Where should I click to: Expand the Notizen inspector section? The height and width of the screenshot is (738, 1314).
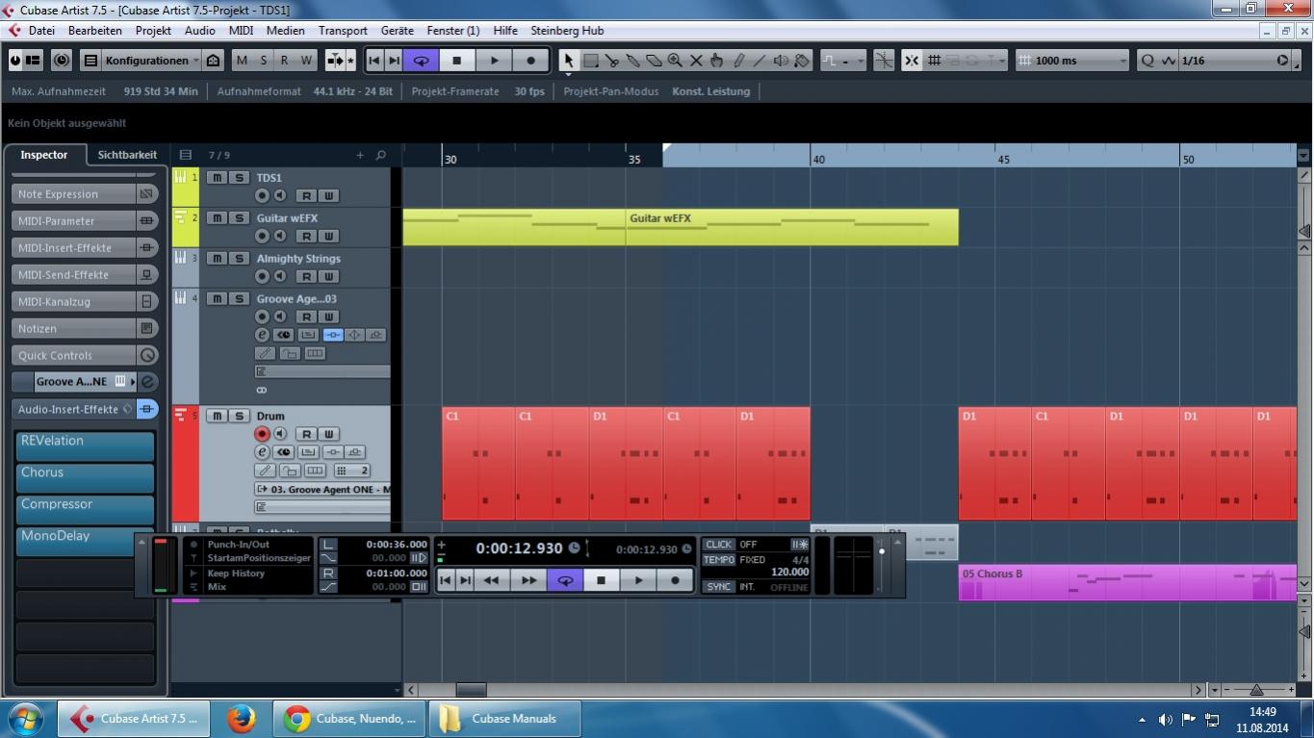coord(74,328)
